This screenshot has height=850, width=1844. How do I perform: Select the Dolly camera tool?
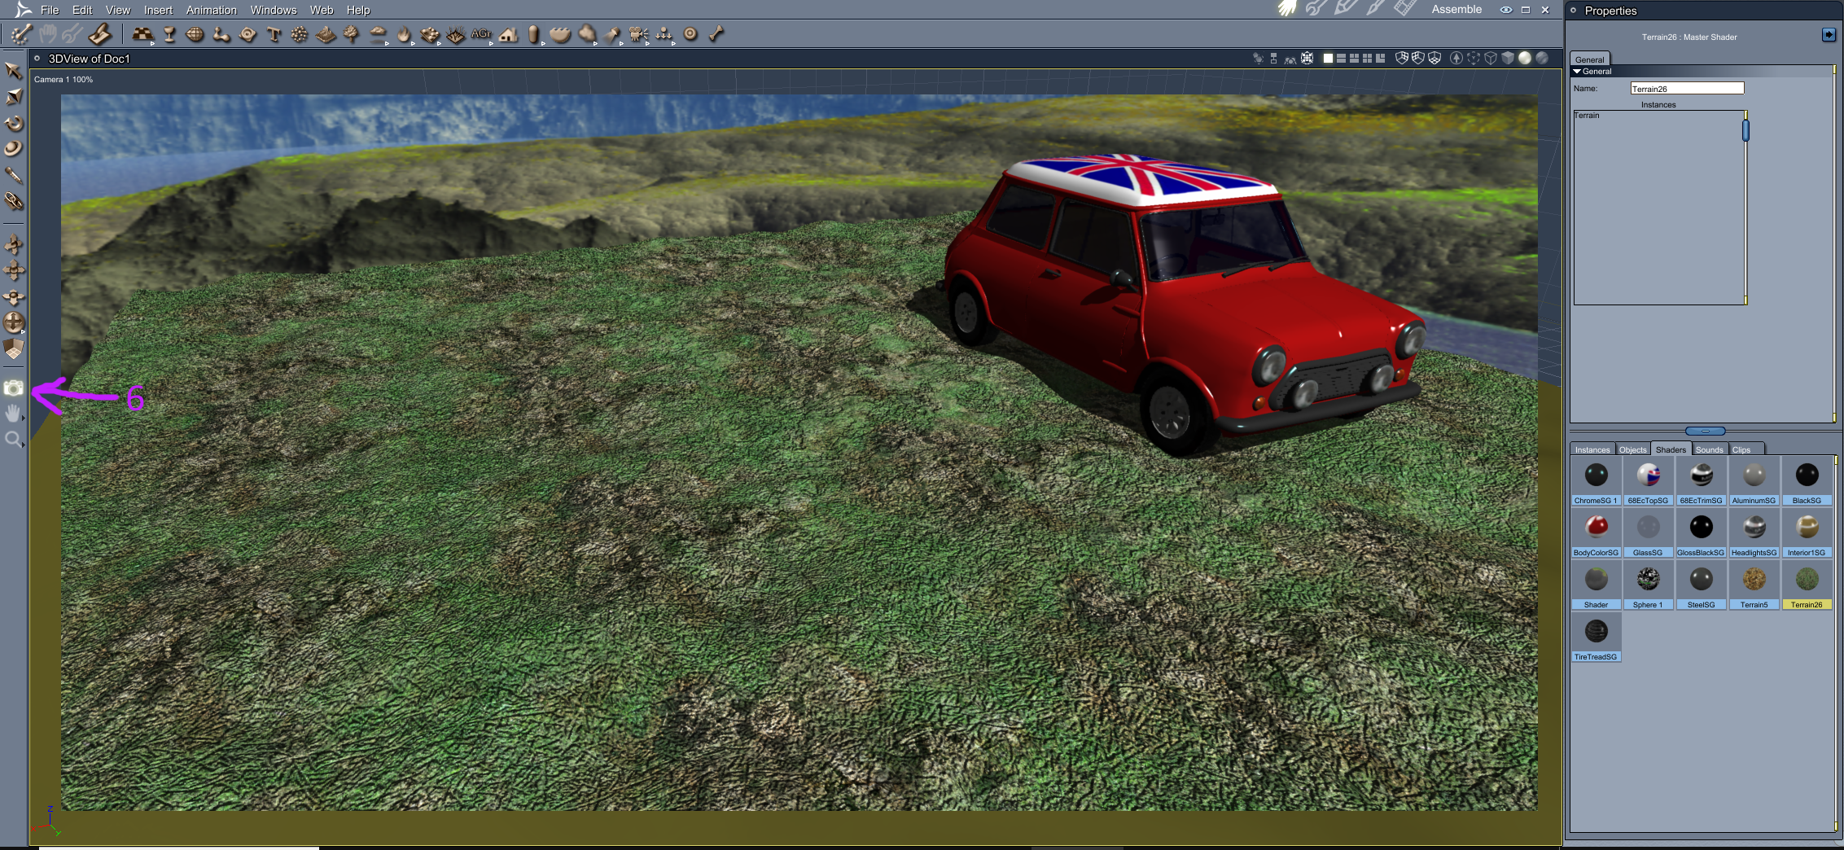(x=13, y=244)
